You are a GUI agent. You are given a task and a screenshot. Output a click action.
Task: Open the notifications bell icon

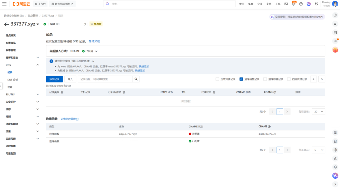click(x=294, y=4)
